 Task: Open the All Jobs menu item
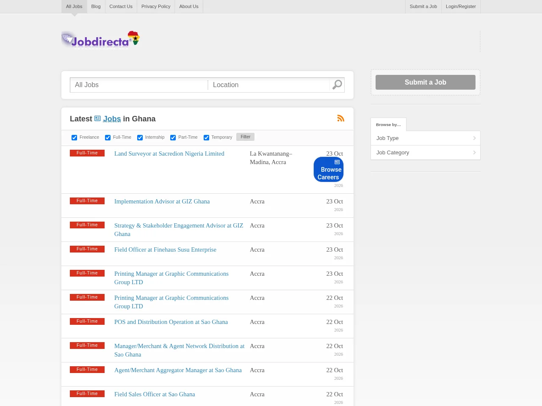pyautogui.click(x=74, y=6)
